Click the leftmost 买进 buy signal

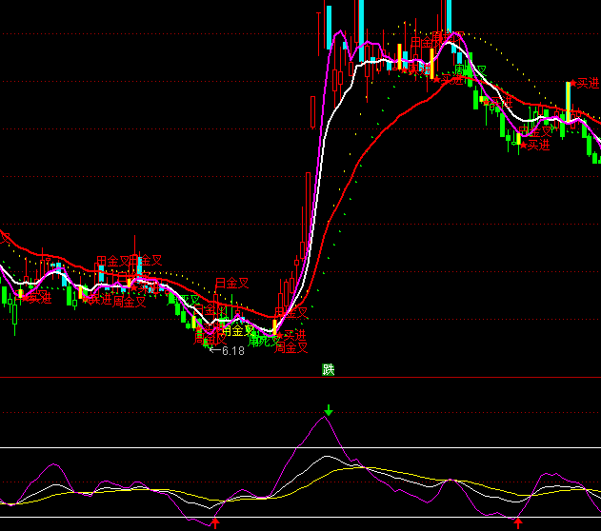pos(36,298)
